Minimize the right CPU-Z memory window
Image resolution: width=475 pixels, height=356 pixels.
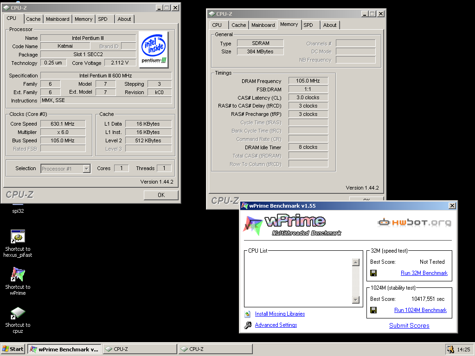[x=365, y=14]
